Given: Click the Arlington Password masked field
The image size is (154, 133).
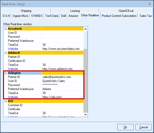Looking at the screenshot, I should point(63,85).
